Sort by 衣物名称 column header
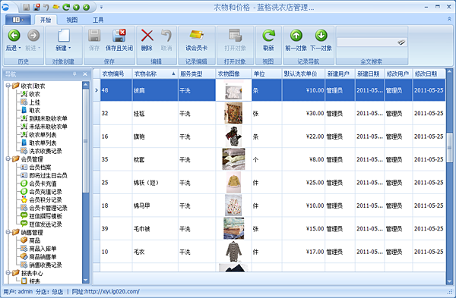The height and width of the screenshot is (298, 456). click(155, 74)
